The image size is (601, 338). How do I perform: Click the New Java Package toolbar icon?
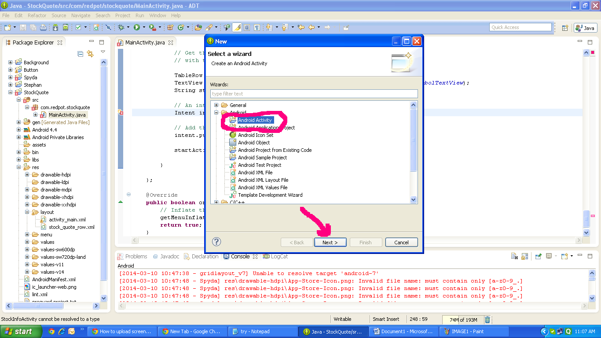pyautogui.click(x=170, y=27)
